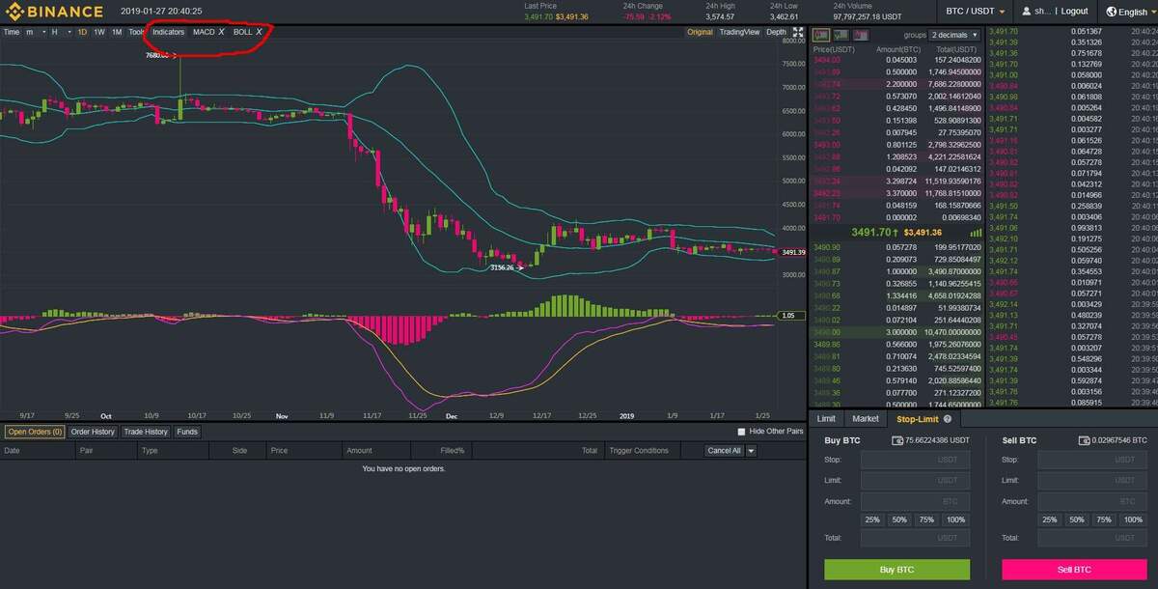Click the pink Sell BTC button
Viewport: 1158px width, 589px height.
click(x=1074, y=570)
